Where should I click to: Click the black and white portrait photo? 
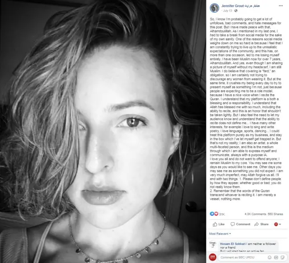point(103,132)
